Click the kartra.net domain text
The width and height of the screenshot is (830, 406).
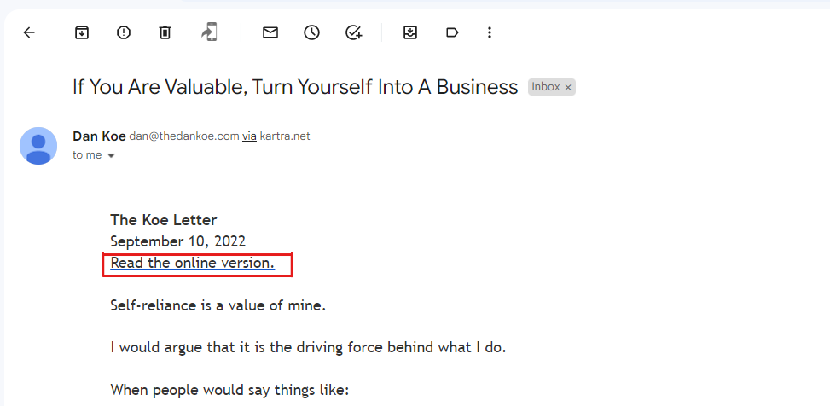(285, 136)
